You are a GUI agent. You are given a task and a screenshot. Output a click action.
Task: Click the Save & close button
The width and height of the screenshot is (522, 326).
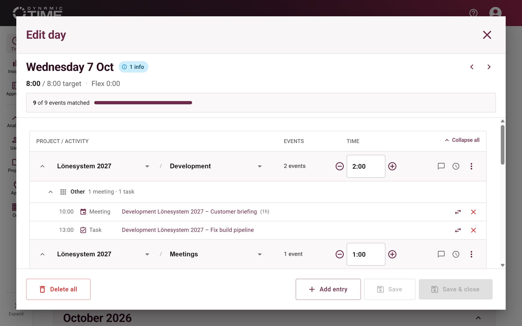[456, 289]
